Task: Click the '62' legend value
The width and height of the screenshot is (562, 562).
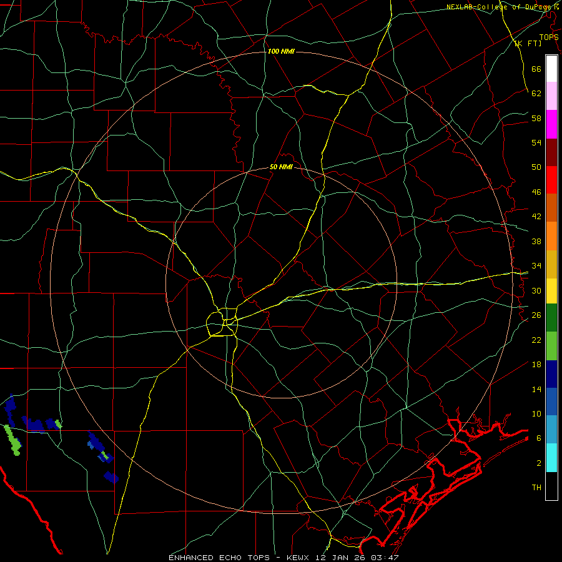Action: [536, 94]
